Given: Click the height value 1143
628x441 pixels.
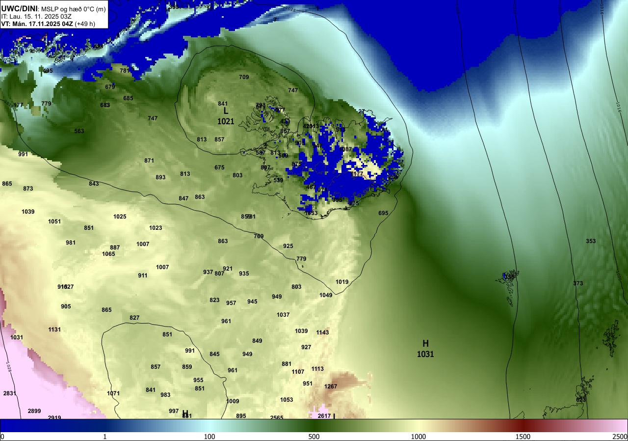Looking at the screenshot, I should 322,332.
